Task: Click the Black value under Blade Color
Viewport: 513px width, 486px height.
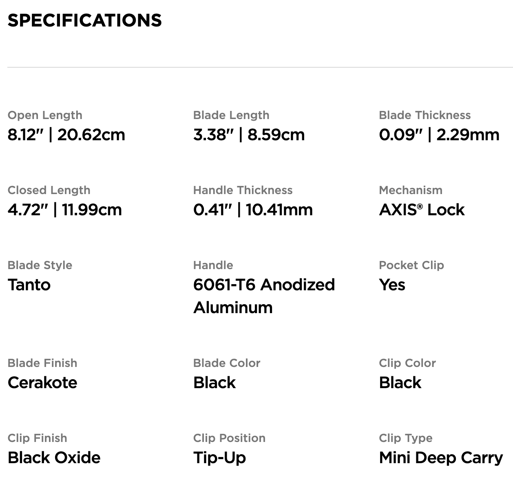Action: [214, 382]
